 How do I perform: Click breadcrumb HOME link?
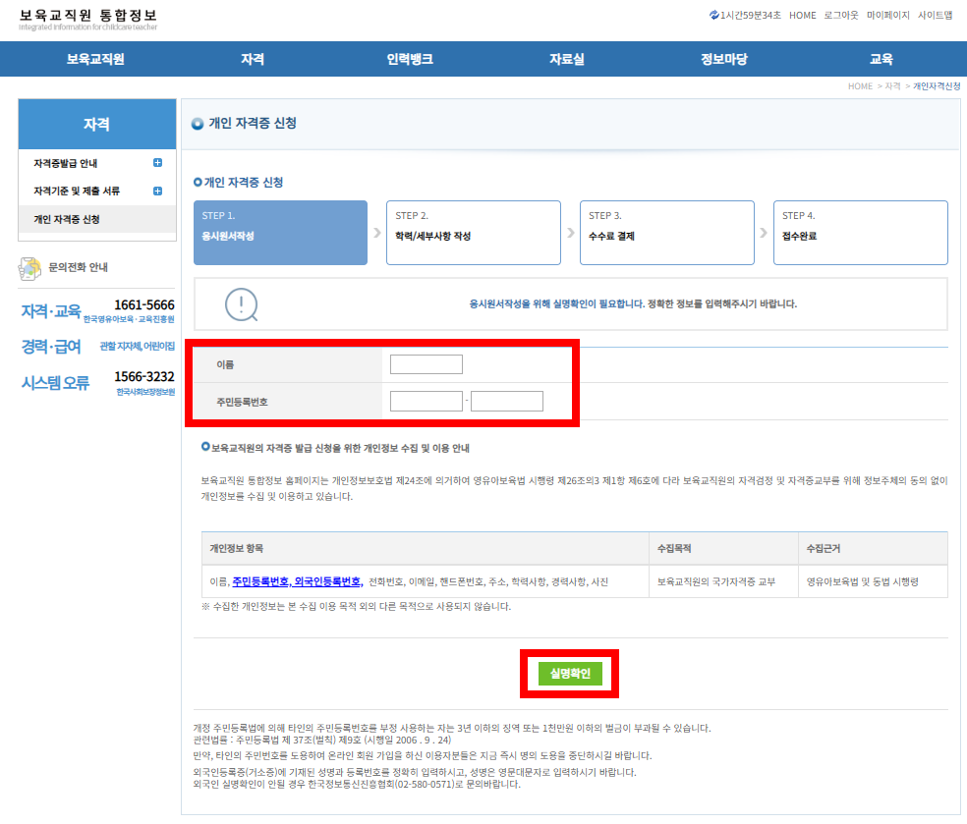pyautogui.click(x=860, y=86)
